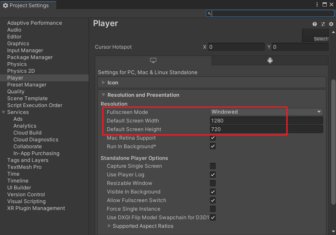Open Preset Manager settings
Viewport: 336px width, 235px height.
point(27,84)
